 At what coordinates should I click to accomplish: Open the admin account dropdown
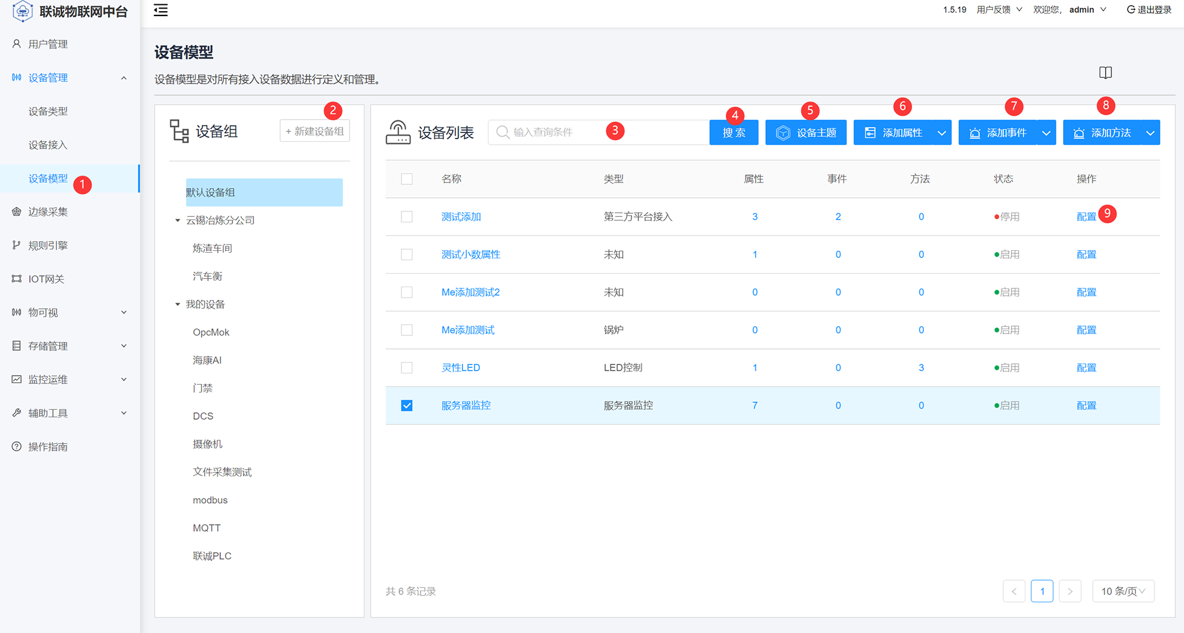(1088, 9)
